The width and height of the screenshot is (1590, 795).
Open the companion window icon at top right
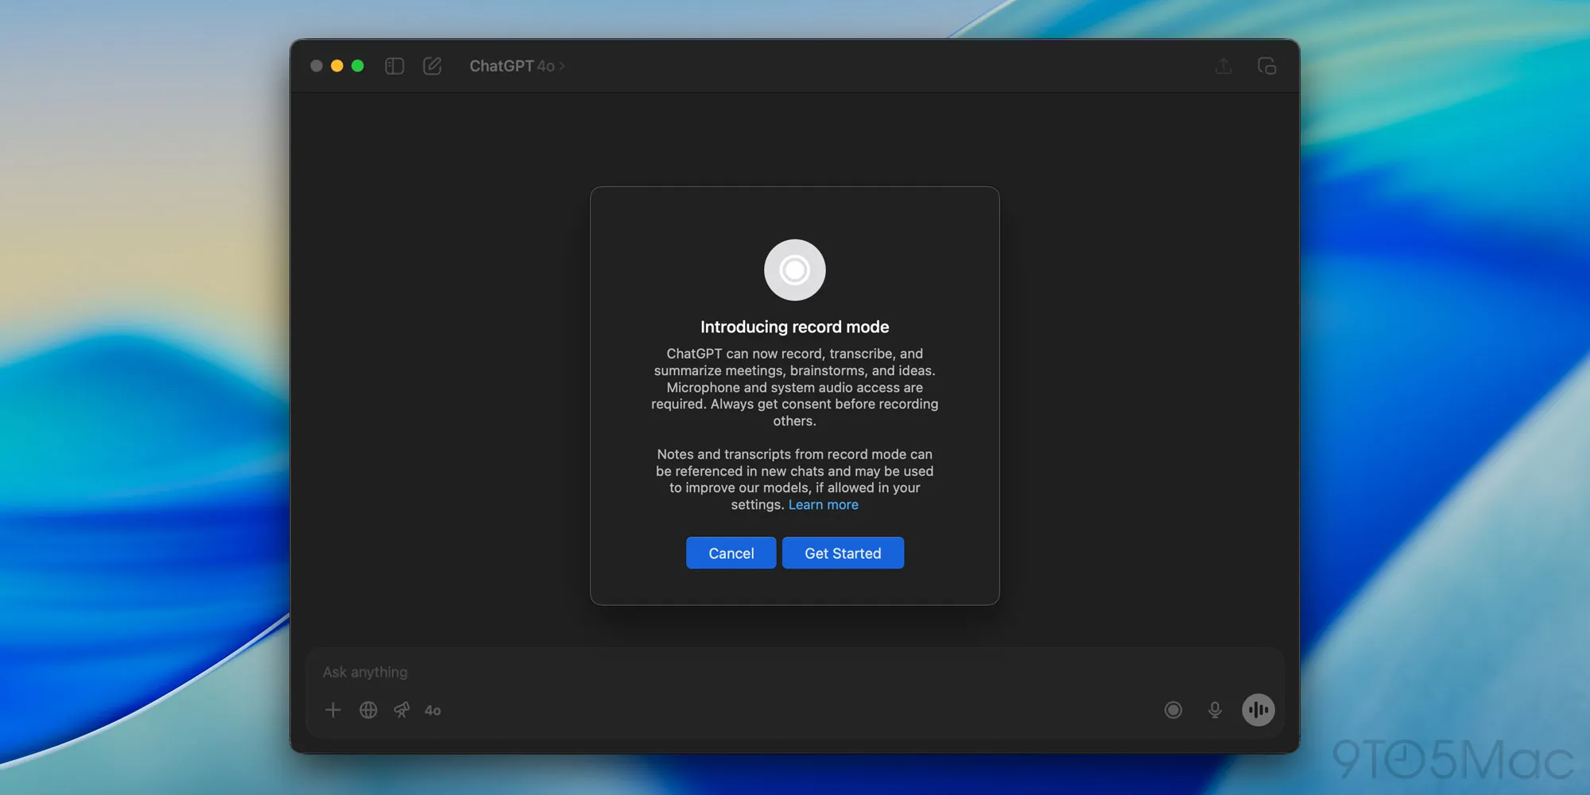[1266, 66]
